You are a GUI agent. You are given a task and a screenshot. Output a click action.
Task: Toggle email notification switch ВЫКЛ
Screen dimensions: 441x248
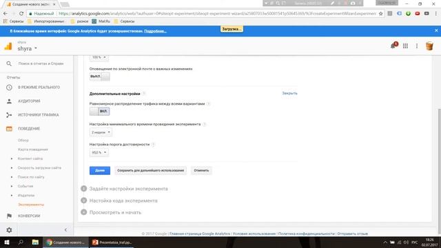(x=99, y=76)
